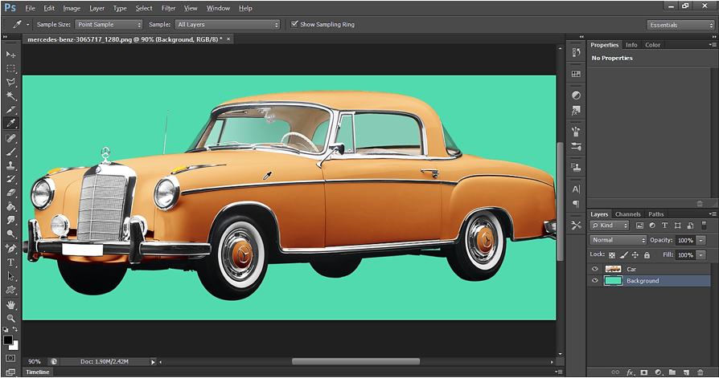Screen dimensions: 719x378
Task: Toggle the type layer filter
Action: 664,226
